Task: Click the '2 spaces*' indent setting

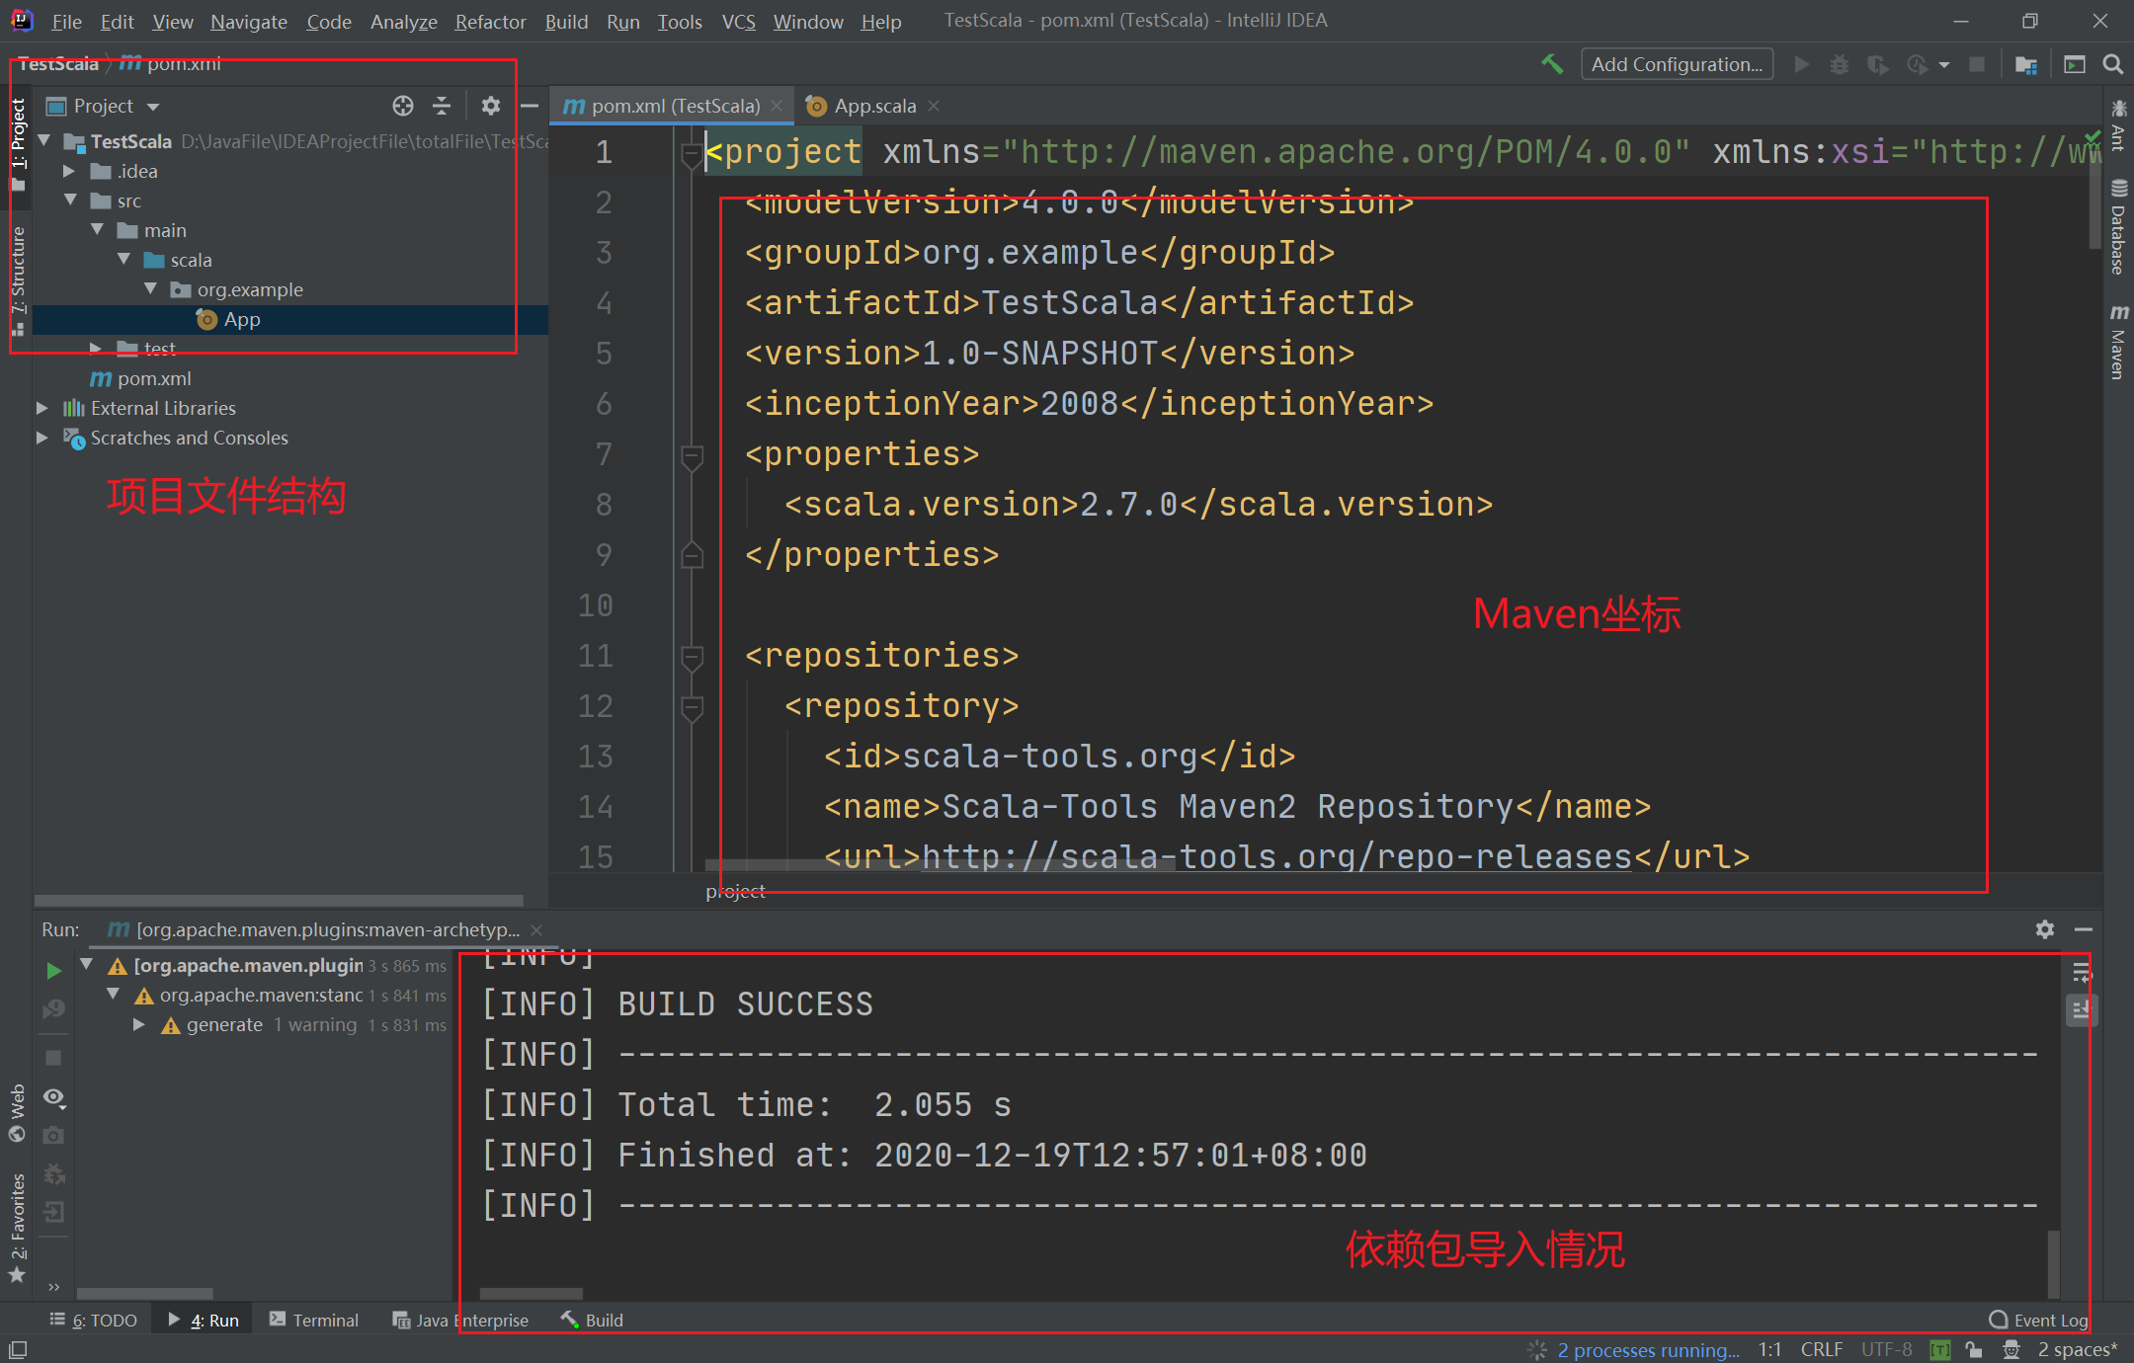Action: (2077, 1349)
